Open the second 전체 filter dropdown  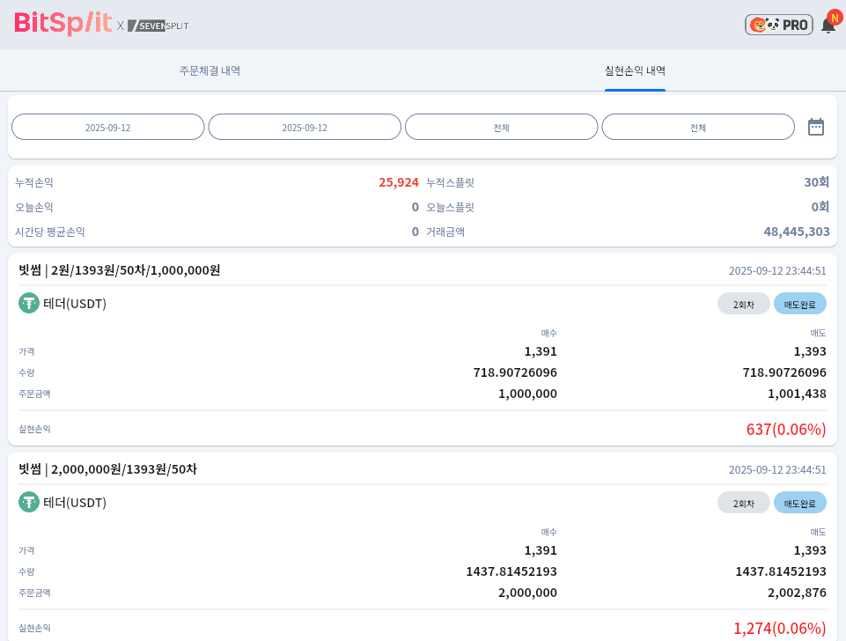(x=698, y=128)
